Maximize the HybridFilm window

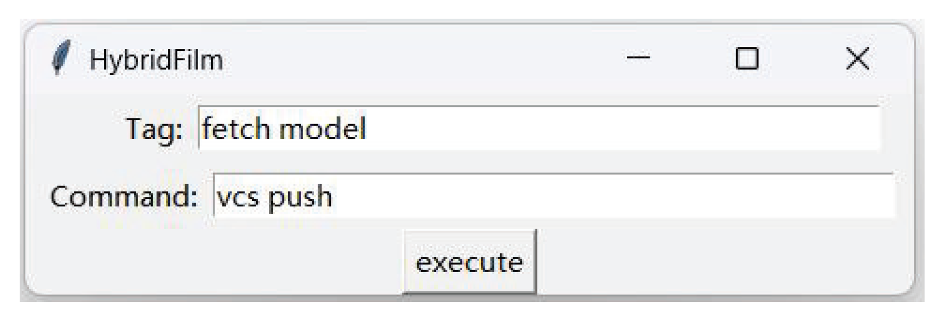(x=747, y=58)
